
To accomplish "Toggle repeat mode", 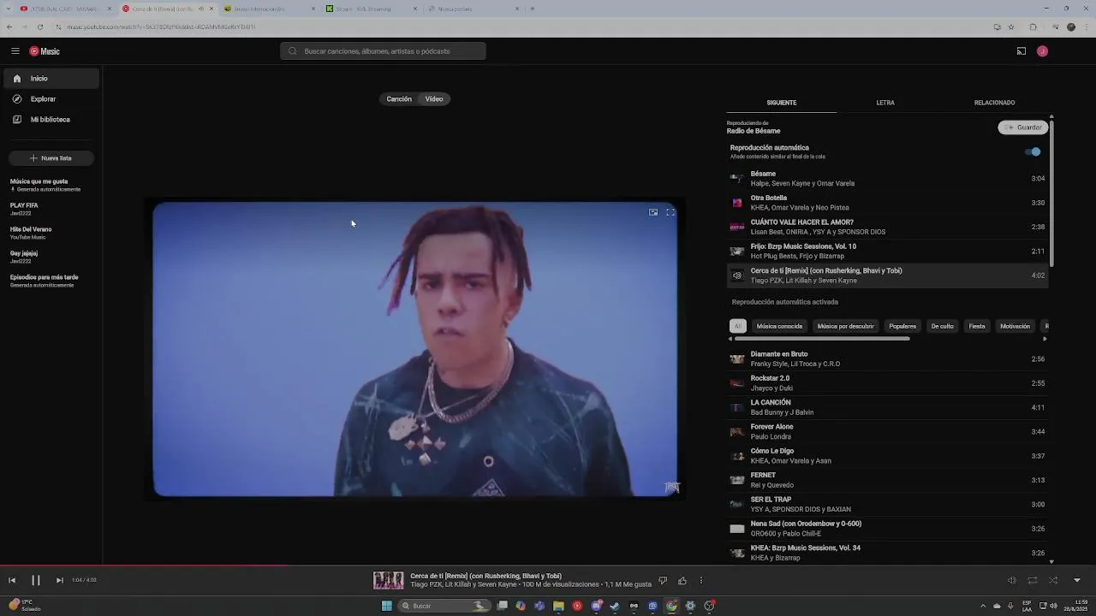I will coord(1033,580).
